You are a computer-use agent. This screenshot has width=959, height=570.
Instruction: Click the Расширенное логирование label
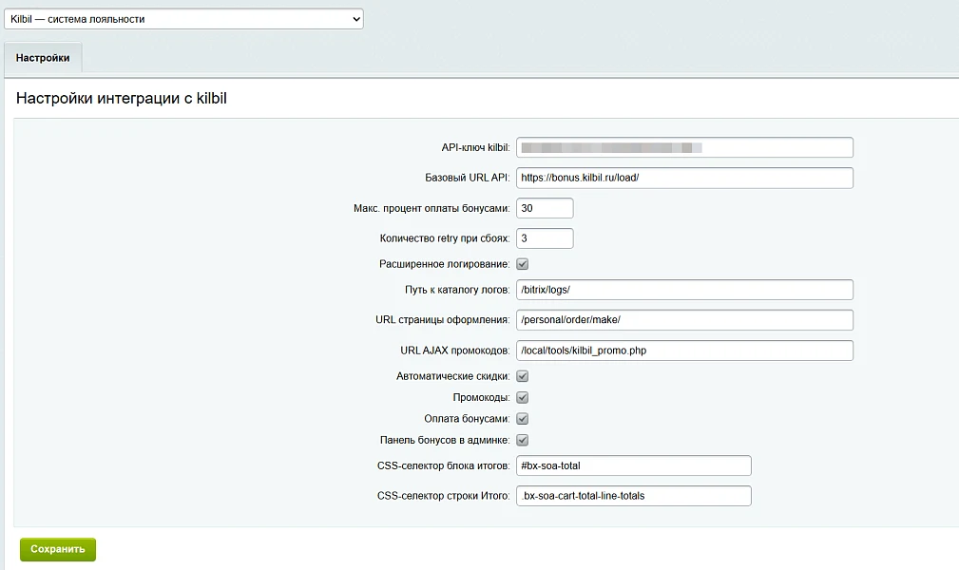tap(444, 264)
